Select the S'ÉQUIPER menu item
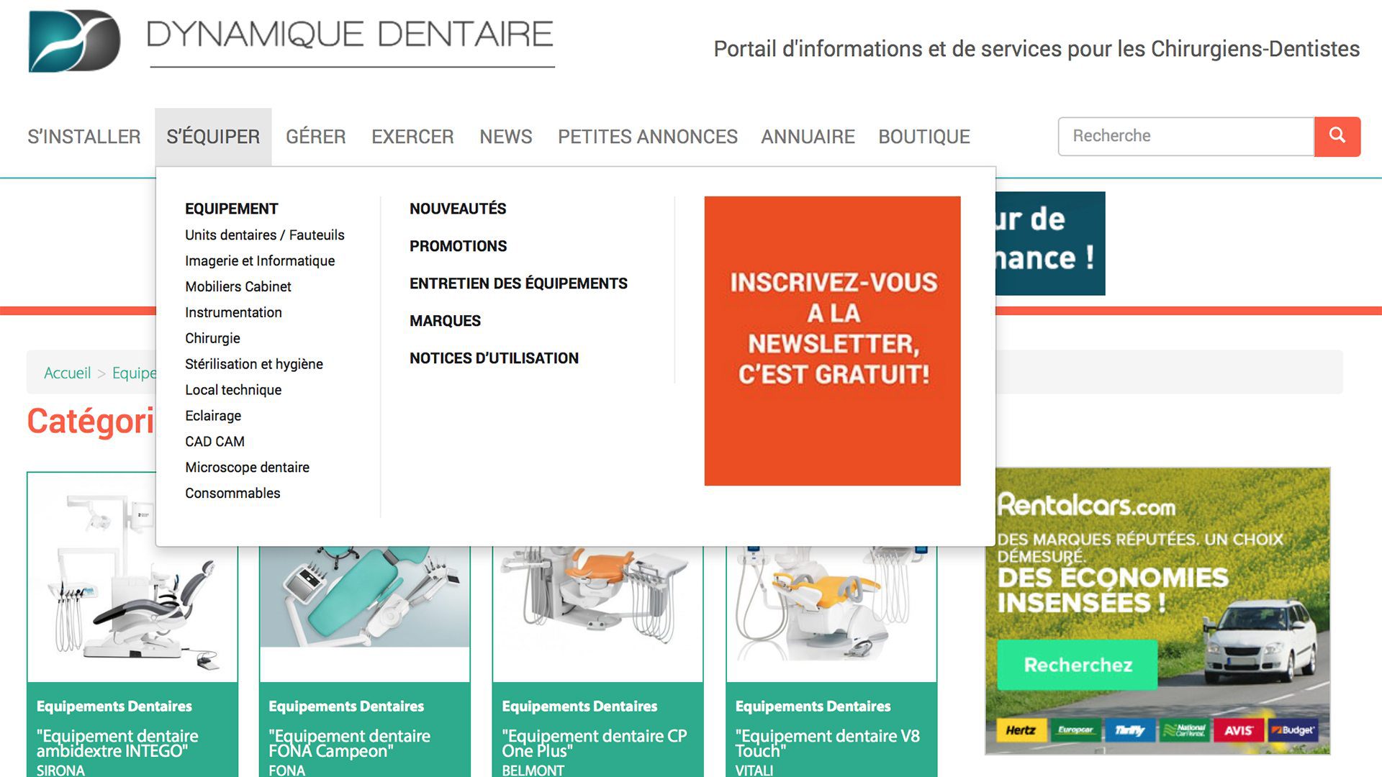The height and width of the screenshot is (777, 1382). 213,137
